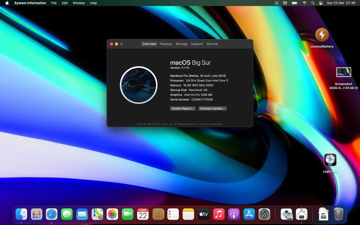Viewport: 360px width, 225px height.
Task: Open Music from the Dock
Action: tap(219, 214)
